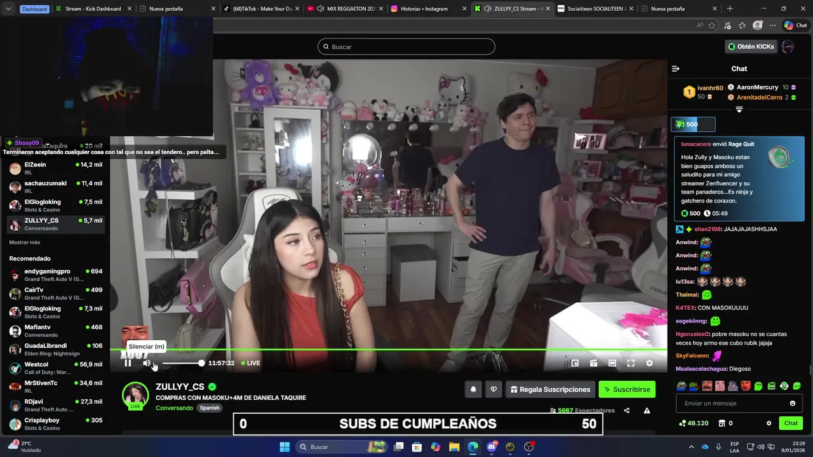Collapse the chat panel icon

(676, 69)
